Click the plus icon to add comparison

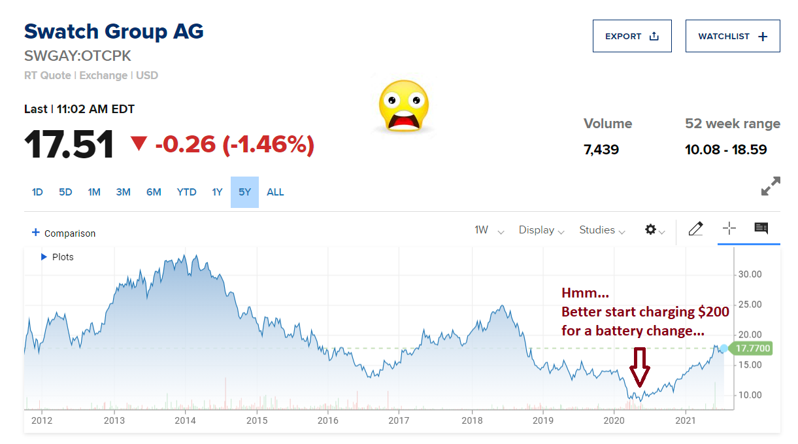(x=36, y=233)
